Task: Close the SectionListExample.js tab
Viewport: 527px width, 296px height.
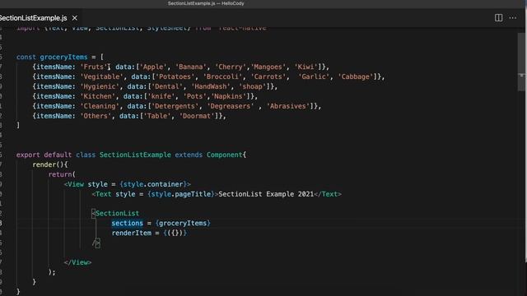Action: point(75,18)
